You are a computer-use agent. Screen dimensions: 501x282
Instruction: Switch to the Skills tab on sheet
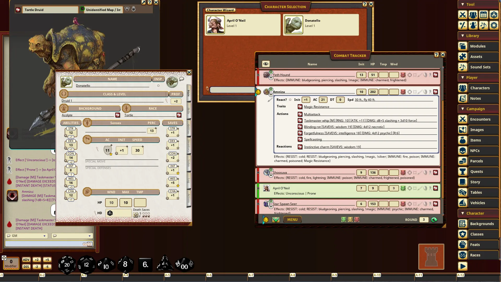(189, 110)
